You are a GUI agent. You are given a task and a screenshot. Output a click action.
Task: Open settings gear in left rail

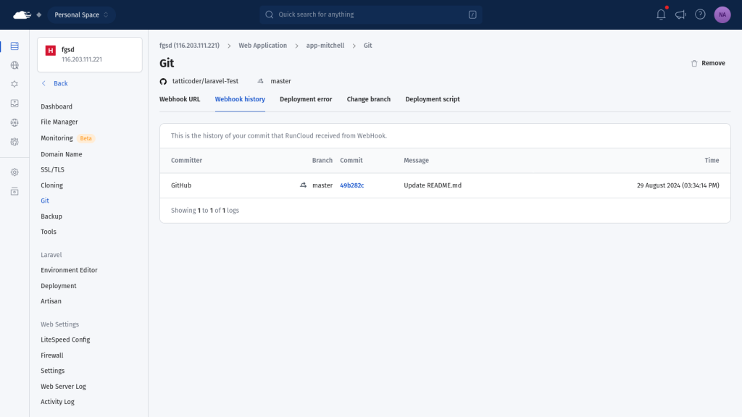click(x=14, y=172)
